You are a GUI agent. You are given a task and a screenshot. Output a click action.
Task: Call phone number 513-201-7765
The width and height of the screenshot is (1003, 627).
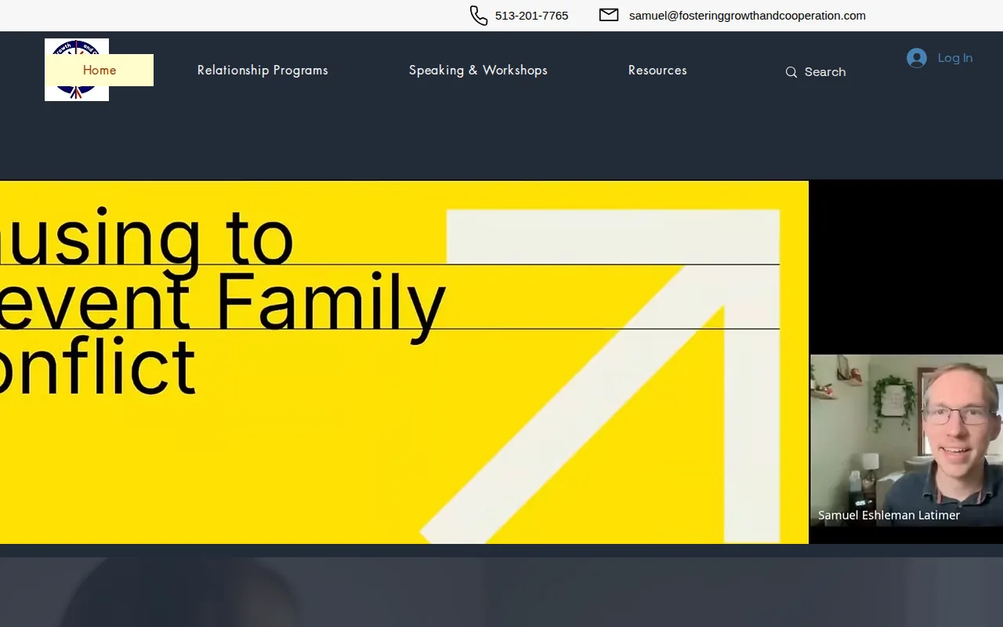(x=532, y=16)
